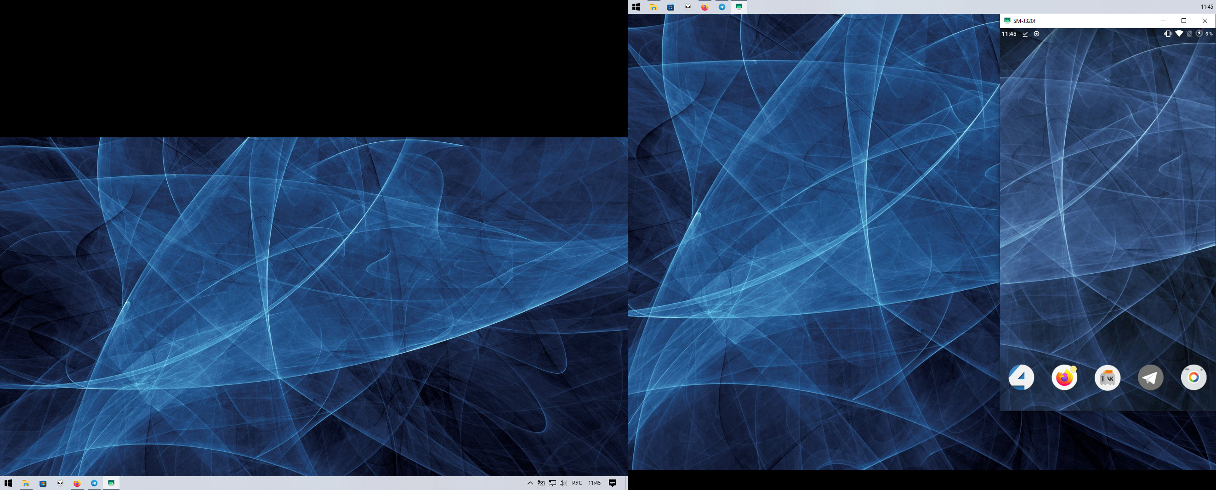1216x490 pixels.
Task: Click the 11:45 clock on the top taskbar
Action: pyautogui.click(x=1207, y=7)
